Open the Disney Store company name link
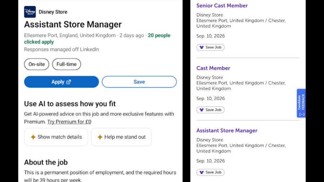324x182 pixels. [53, 12]
